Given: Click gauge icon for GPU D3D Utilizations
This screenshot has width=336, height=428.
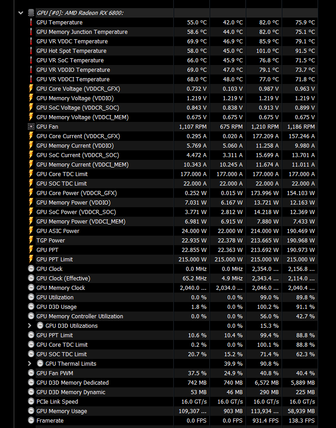Looking at the screenshot, I should tap(40, 326).
